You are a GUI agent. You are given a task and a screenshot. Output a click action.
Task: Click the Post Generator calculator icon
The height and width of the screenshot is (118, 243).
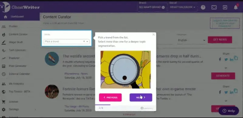pos(4,66)
